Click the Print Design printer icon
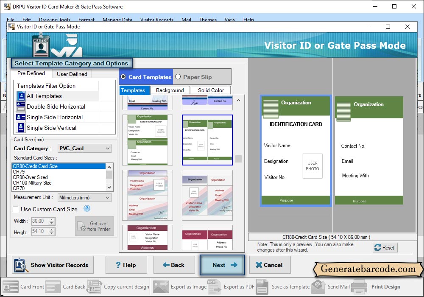 pos(359,287)
